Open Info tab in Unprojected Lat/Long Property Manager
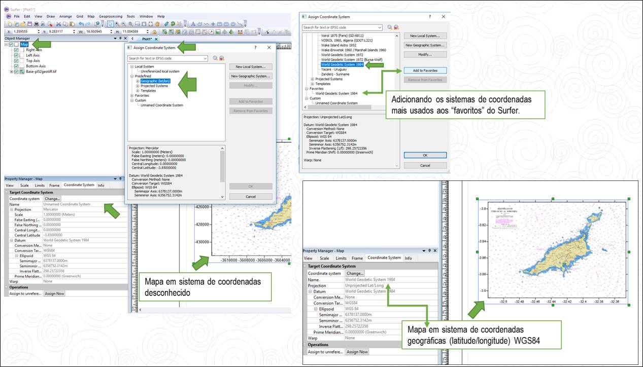The width and height of the screenshot is (643, 367). pyautogui.click(x=408, y=258)
